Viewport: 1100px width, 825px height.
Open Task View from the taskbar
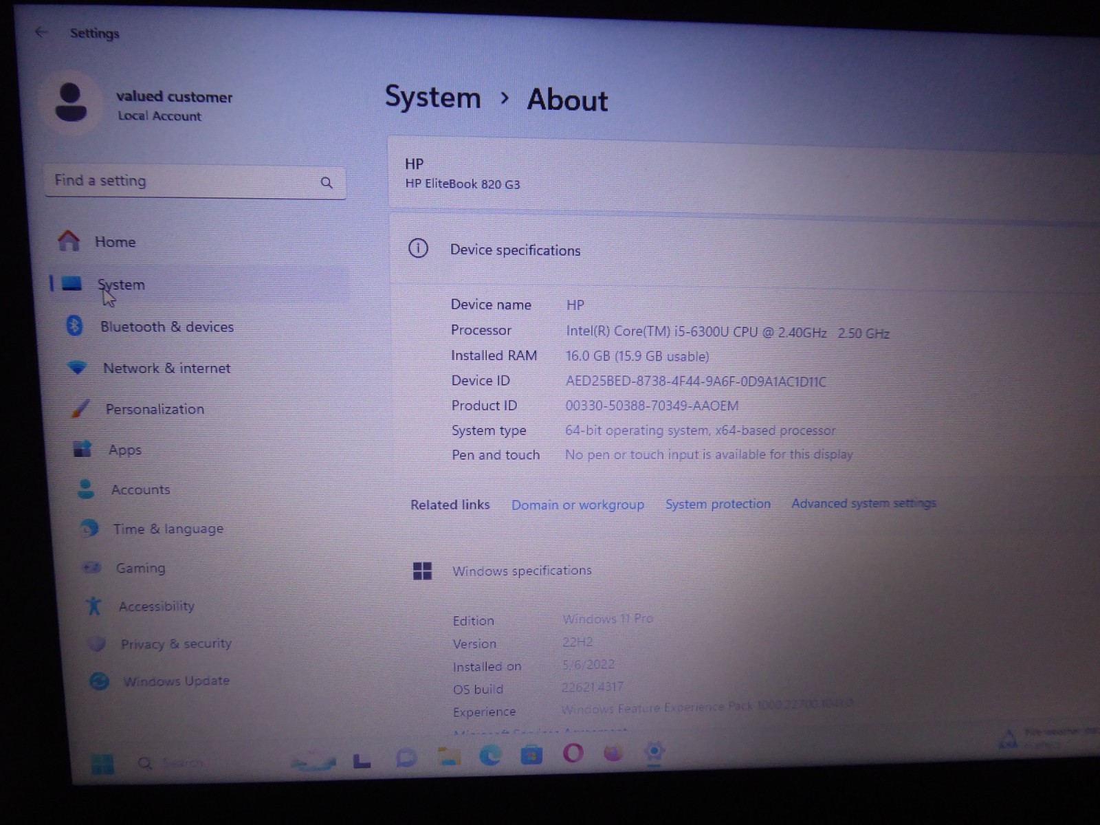click(362, 760)
